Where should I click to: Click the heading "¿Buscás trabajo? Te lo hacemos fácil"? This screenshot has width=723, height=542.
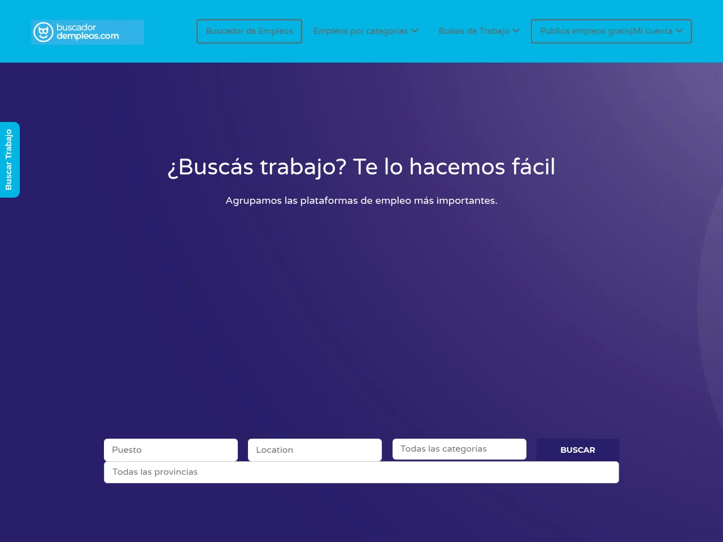click(361, 167)
